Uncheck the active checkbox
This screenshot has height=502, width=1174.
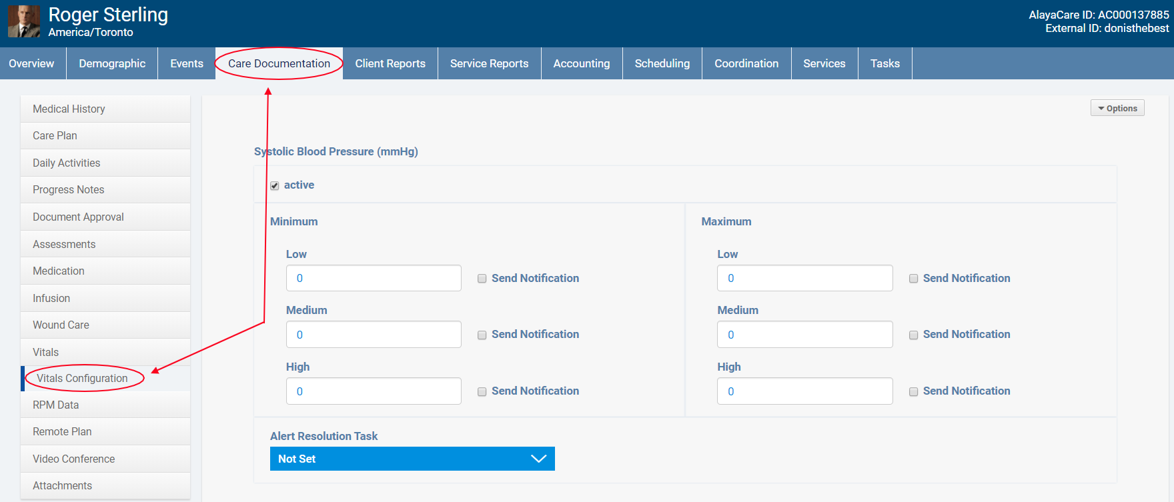pyautogui.click(x=275, y=186)
